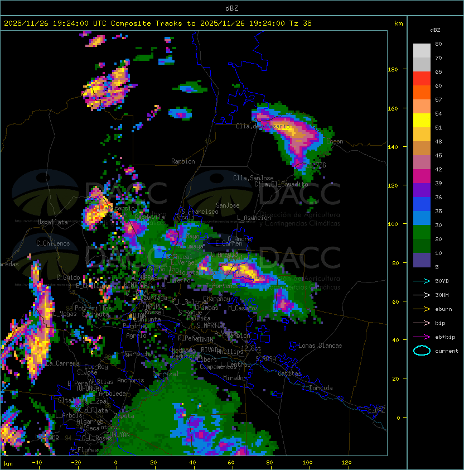Pick the lightest gray swatch below 80
Image resolution: width=464 pixels, height=470 pixels.
(x=422, y=51)
